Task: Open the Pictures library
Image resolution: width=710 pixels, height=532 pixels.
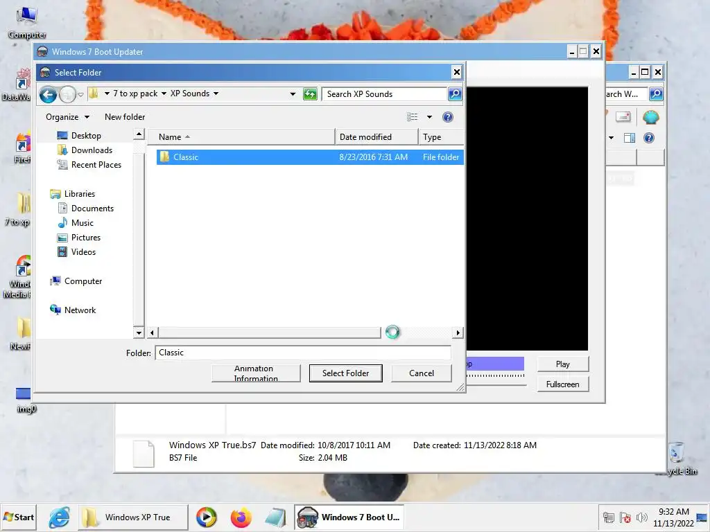Action: [x=85, y=238]
